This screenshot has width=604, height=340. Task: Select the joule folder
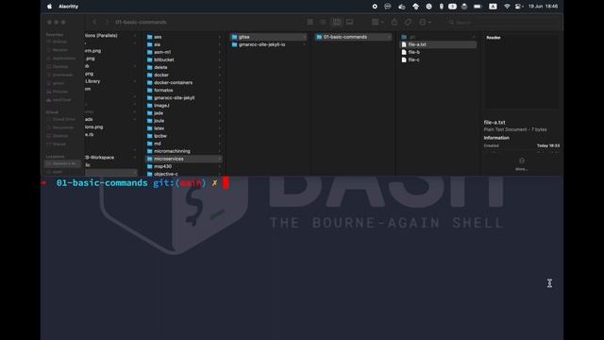coord(183,121)
